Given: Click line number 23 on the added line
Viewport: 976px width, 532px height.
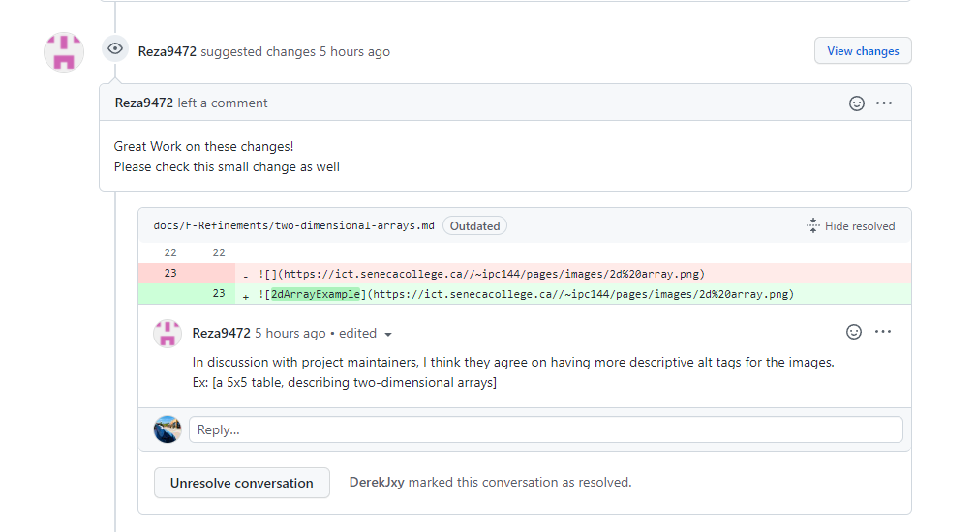Looking at the screenshot, I should (218, 293).
